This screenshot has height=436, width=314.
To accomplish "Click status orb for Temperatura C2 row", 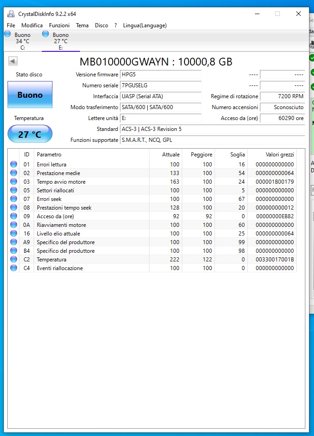I will [x=14, y=259].
